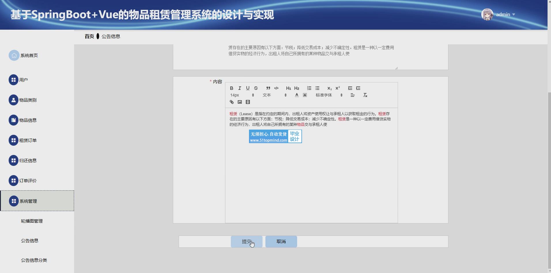Toggle italic formatting in the editor
Image resolution: width=551 pixels, height=273 pixels.
pos(239,88)
